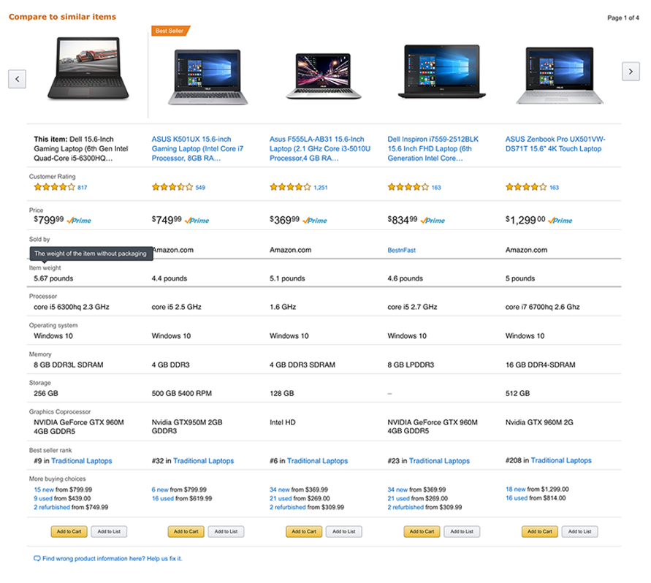Add the Zenbook Pro to list
Image resolution: width=651 pixels, height=583 pixels.
[x=579, y=532]
